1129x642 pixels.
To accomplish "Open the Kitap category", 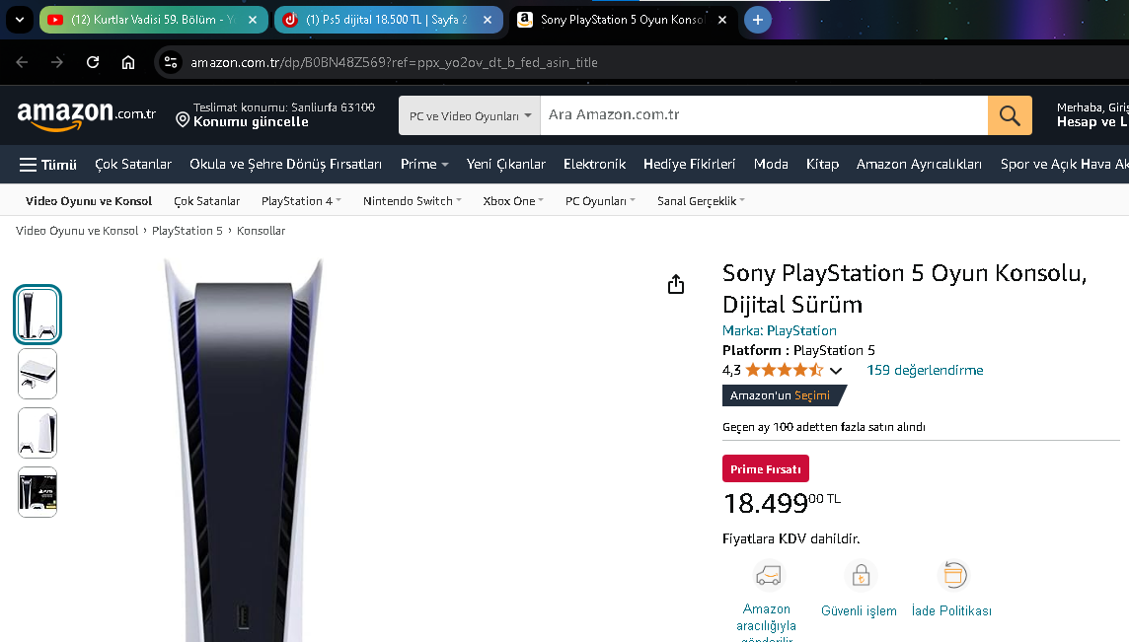I will (822, 165).
